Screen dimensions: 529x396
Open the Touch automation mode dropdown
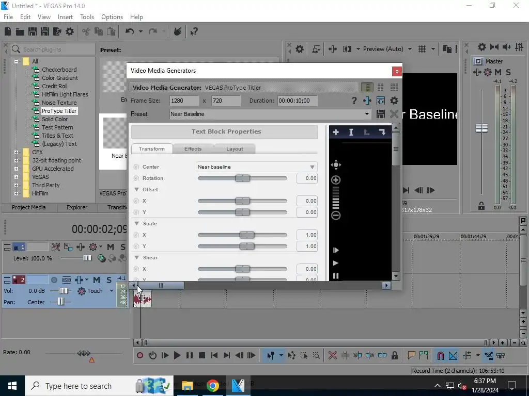click(112, 291)
